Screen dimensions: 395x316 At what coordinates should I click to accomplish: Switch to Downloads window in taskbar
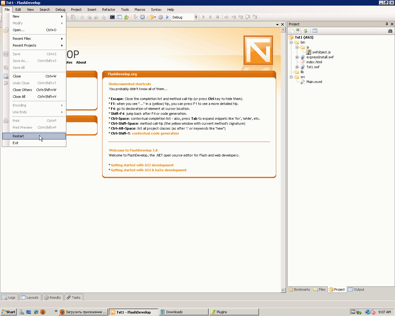(184, 312)
